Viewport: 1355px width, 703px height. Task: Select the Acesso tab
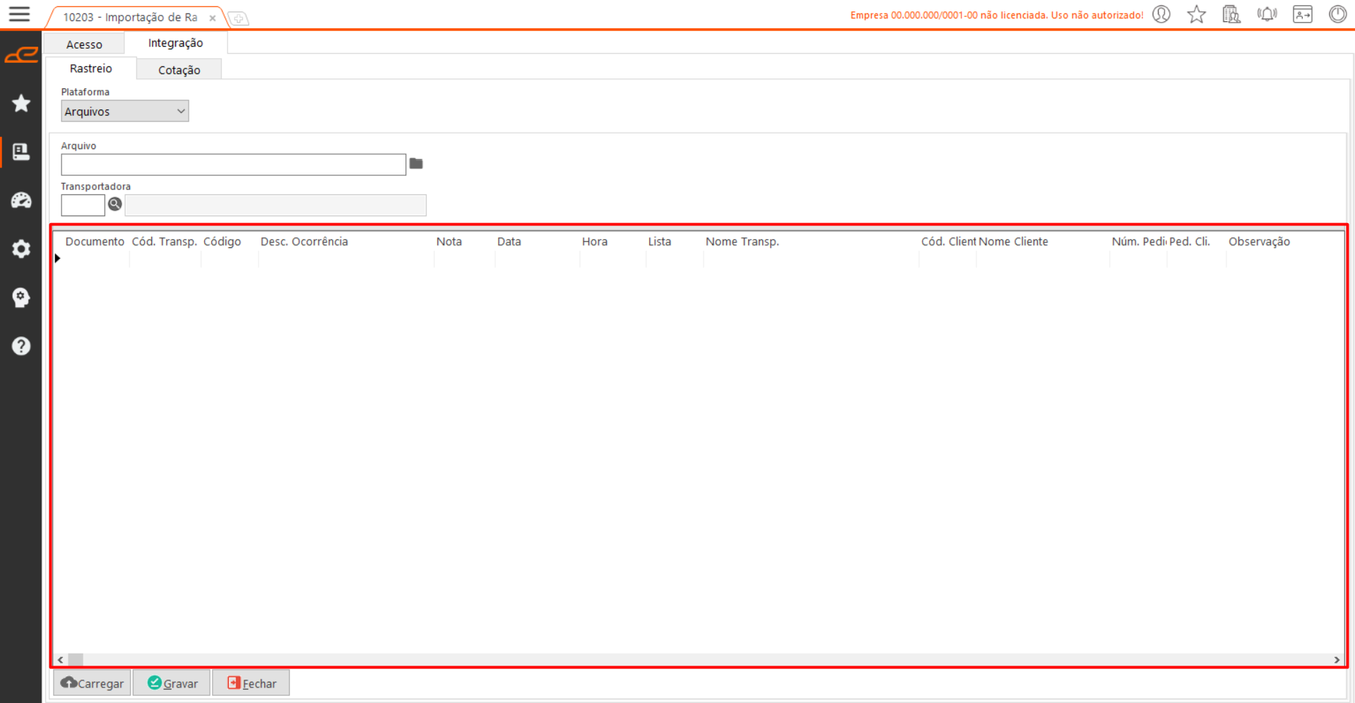click(84, 45)
